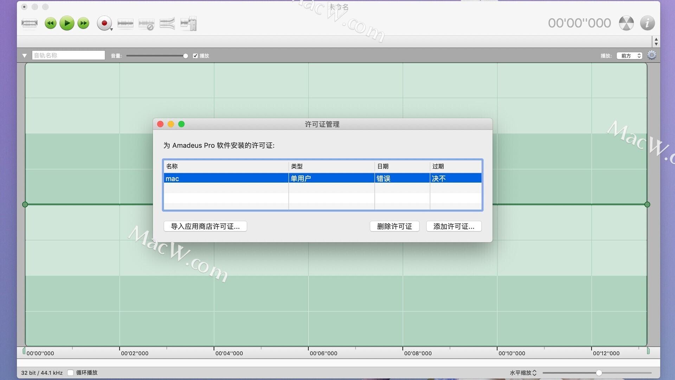The height and width of the screenshot is (380, 675).
Task: Click the multi-track waveform toolbar icon
Action: coord(167,23)
